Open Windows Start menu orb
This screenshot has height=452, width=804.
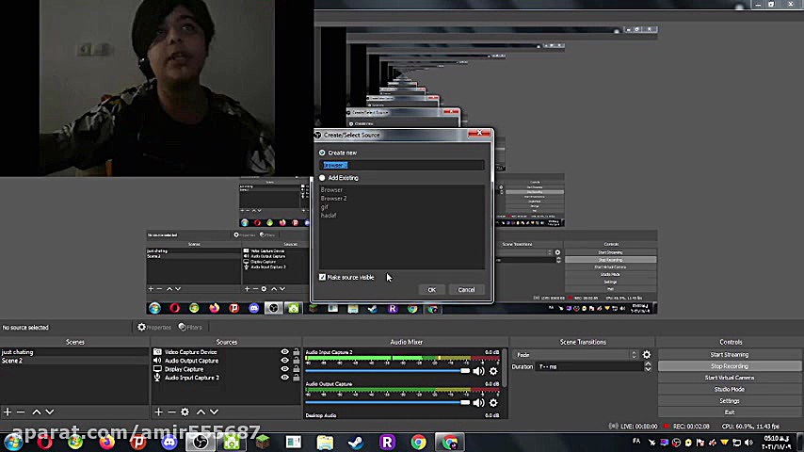click(x=12, y=442)
